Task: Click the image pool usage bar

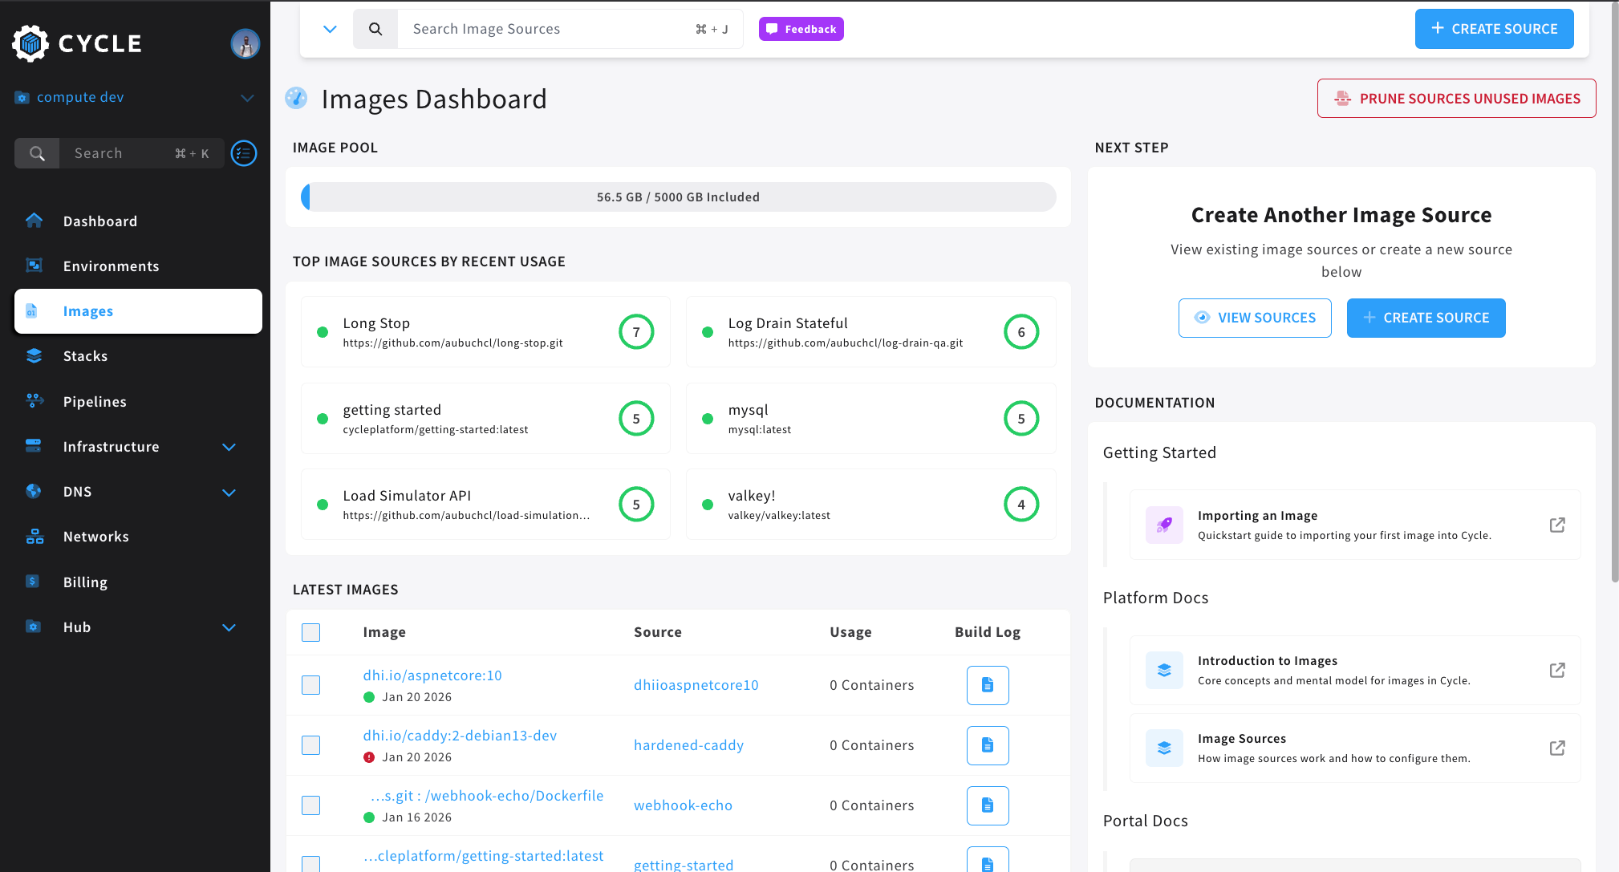Action: click(x=678, y=197)
